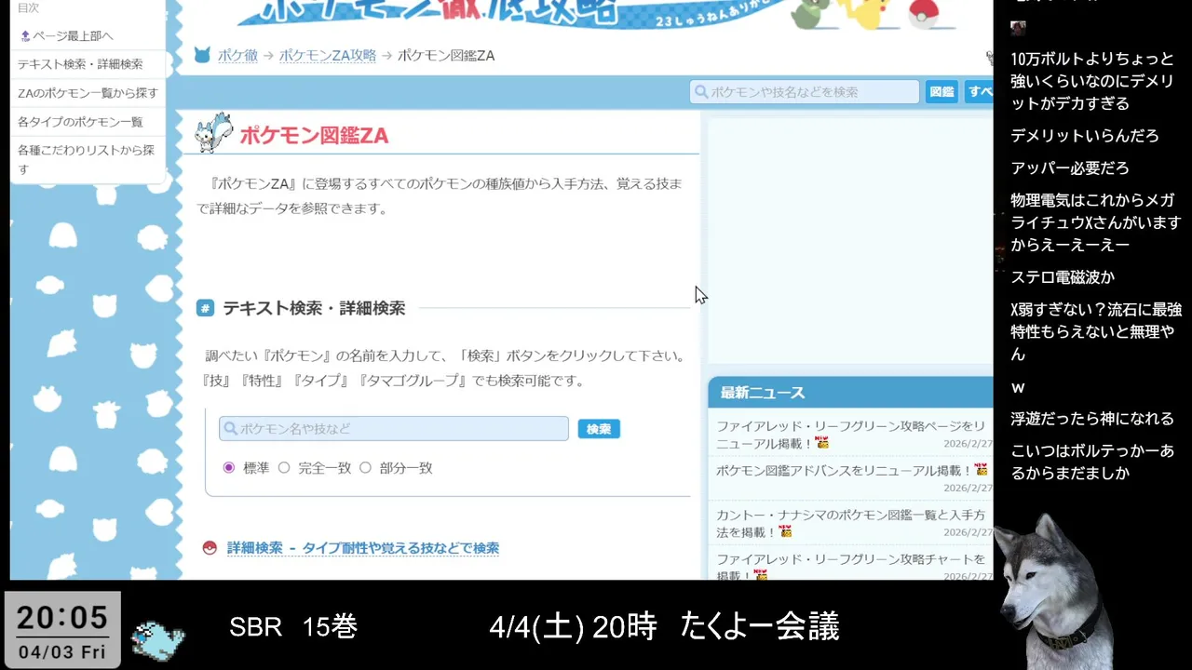The height and width of the screenshot is (670, 1192).
Task: Click the blue whale mascot icon in overlay
Action: (x=157, y=639)
